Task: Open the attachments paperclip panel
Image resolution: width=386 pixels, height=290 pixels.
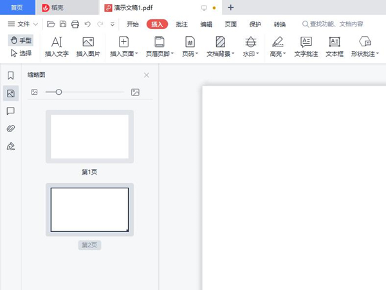Action: (x=10, y=128)
